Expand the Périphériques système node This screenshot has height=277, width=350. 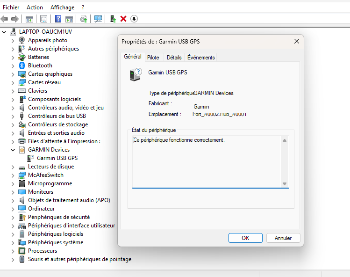[13, 243]
